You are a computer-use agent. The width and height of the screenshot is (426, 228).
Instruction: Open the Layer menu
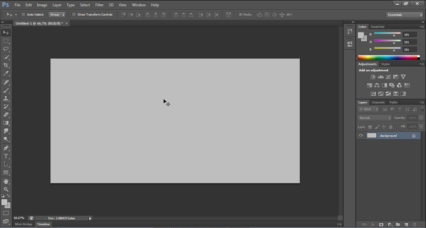coord(57,5)
